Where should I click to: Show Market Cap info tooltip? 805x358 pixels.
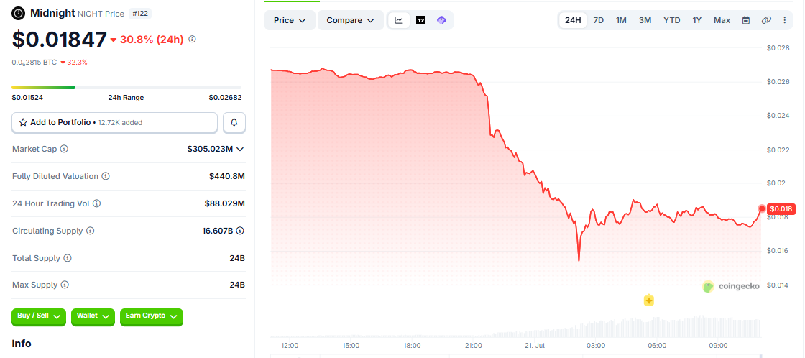pyautogui.click(x=64, y=149)
